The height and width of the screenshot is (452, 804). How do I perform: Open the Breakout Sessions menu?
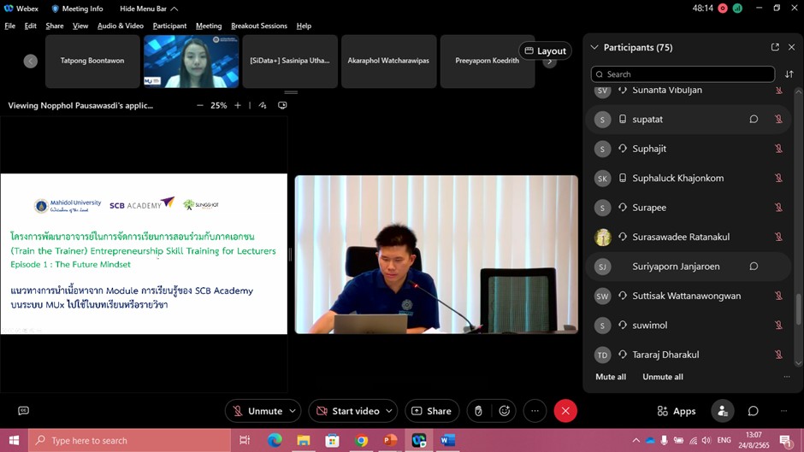pyautogui.click(x=258, y=26)
